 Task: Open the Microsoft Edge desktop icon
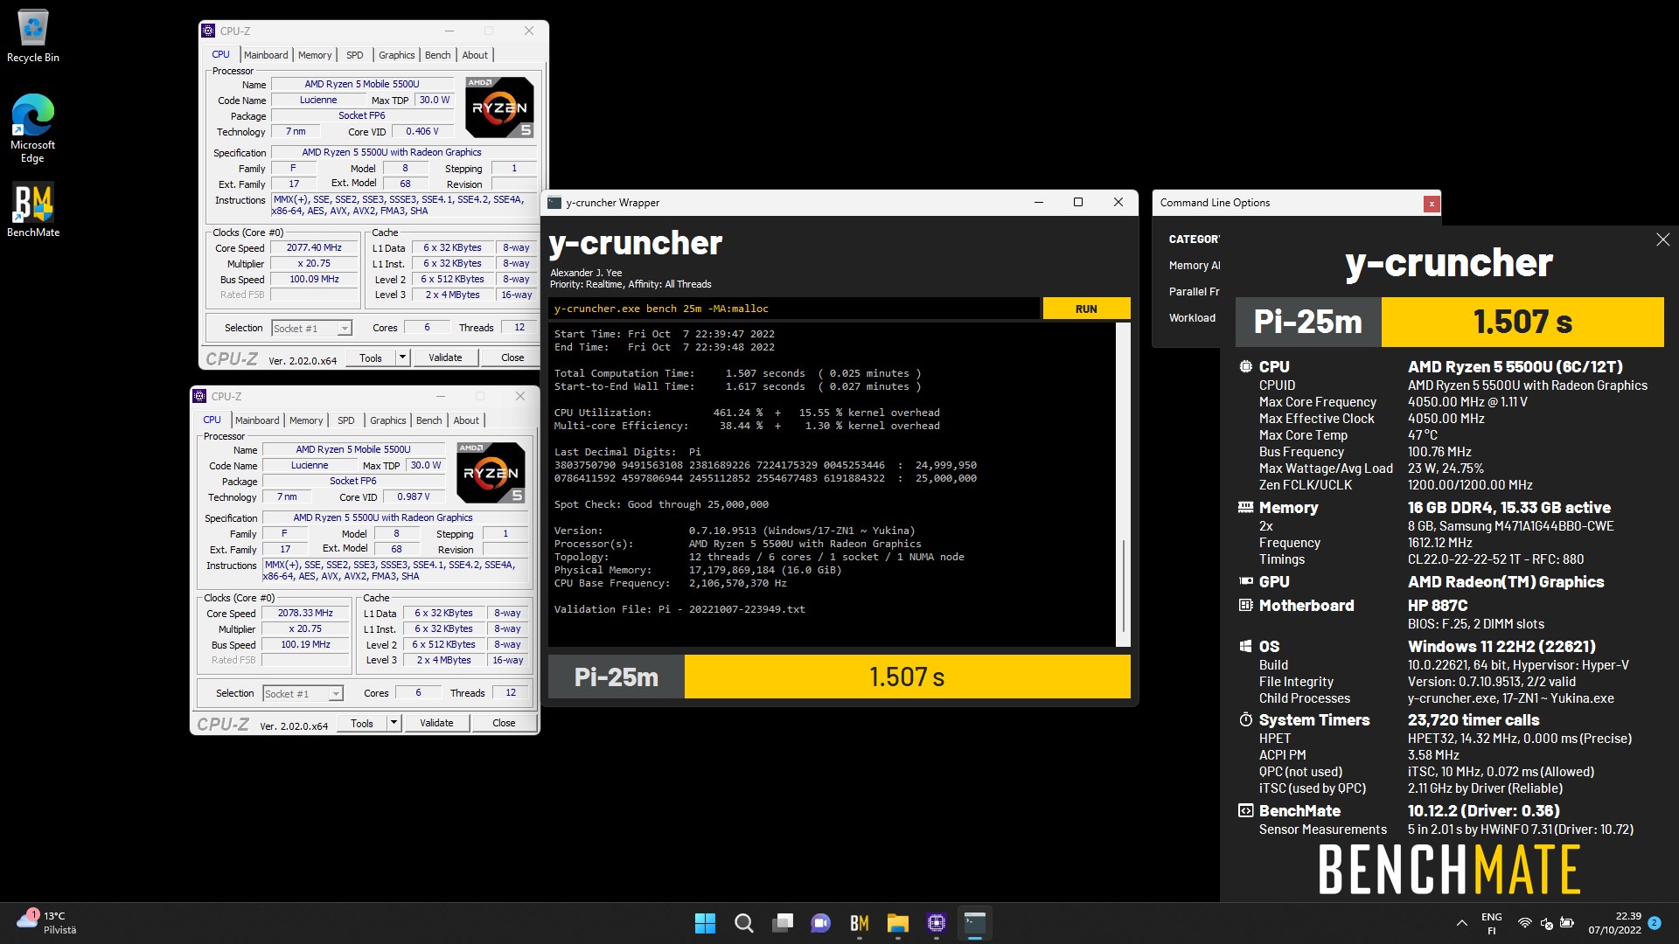click(32, 128)
